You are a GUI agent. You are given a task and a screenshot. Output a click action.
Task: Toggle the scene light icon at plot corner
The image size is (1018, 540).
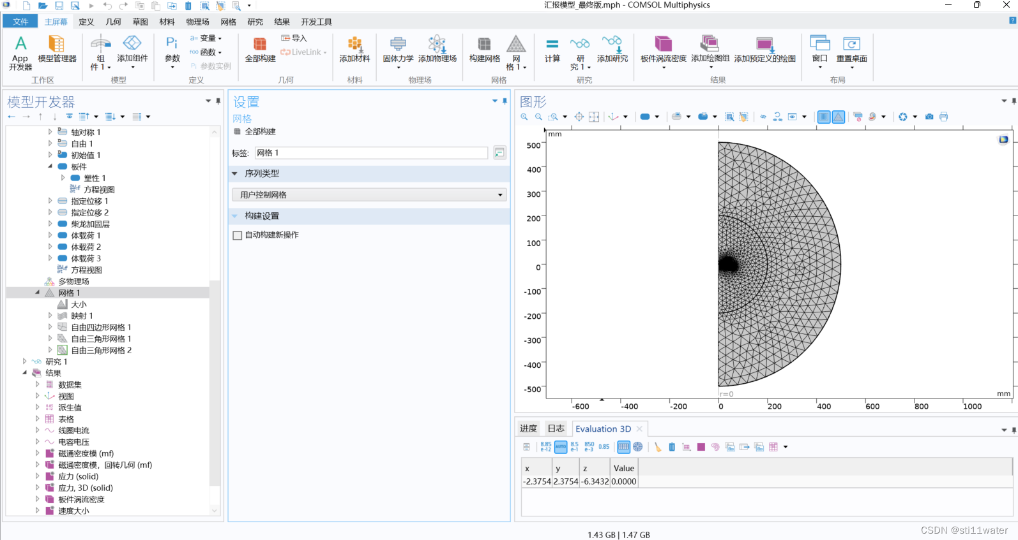(1003, 140)
